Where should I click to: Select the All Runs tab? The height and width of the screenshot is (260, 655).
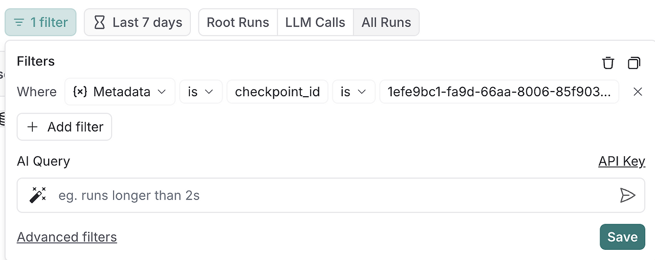click(x=386, y=23)
